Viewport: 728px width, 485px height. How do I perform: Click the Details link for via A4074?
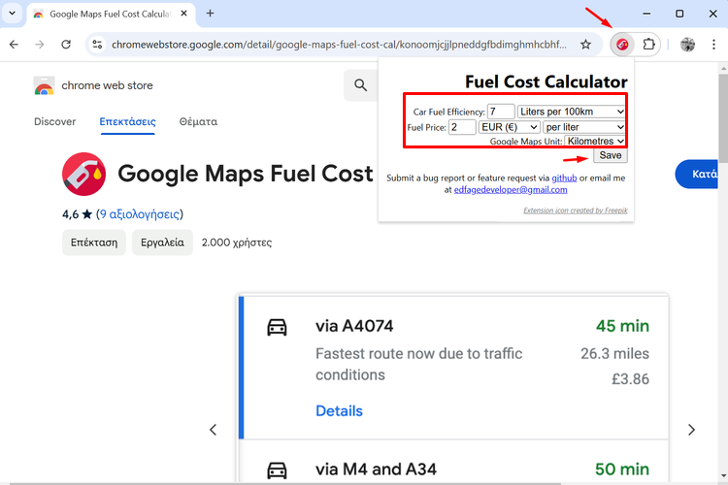click(x=339, y=410)
